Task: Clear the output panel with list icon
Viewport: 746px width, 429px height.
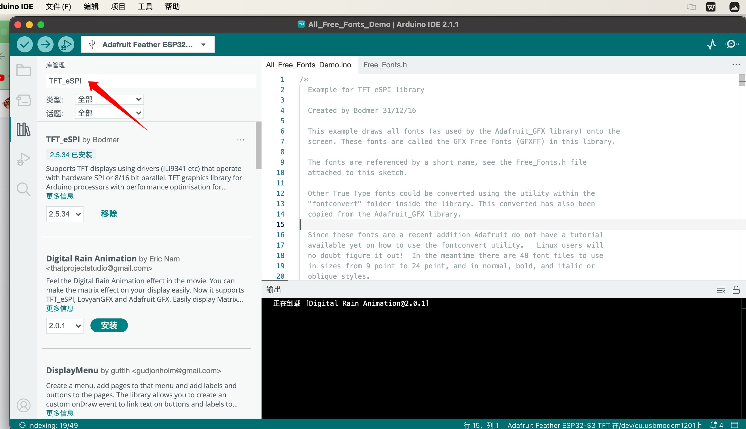Action: [x=721, y=290]
